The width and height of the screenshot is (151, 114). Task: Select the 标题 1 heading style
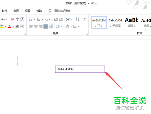[x=131, y=23]
